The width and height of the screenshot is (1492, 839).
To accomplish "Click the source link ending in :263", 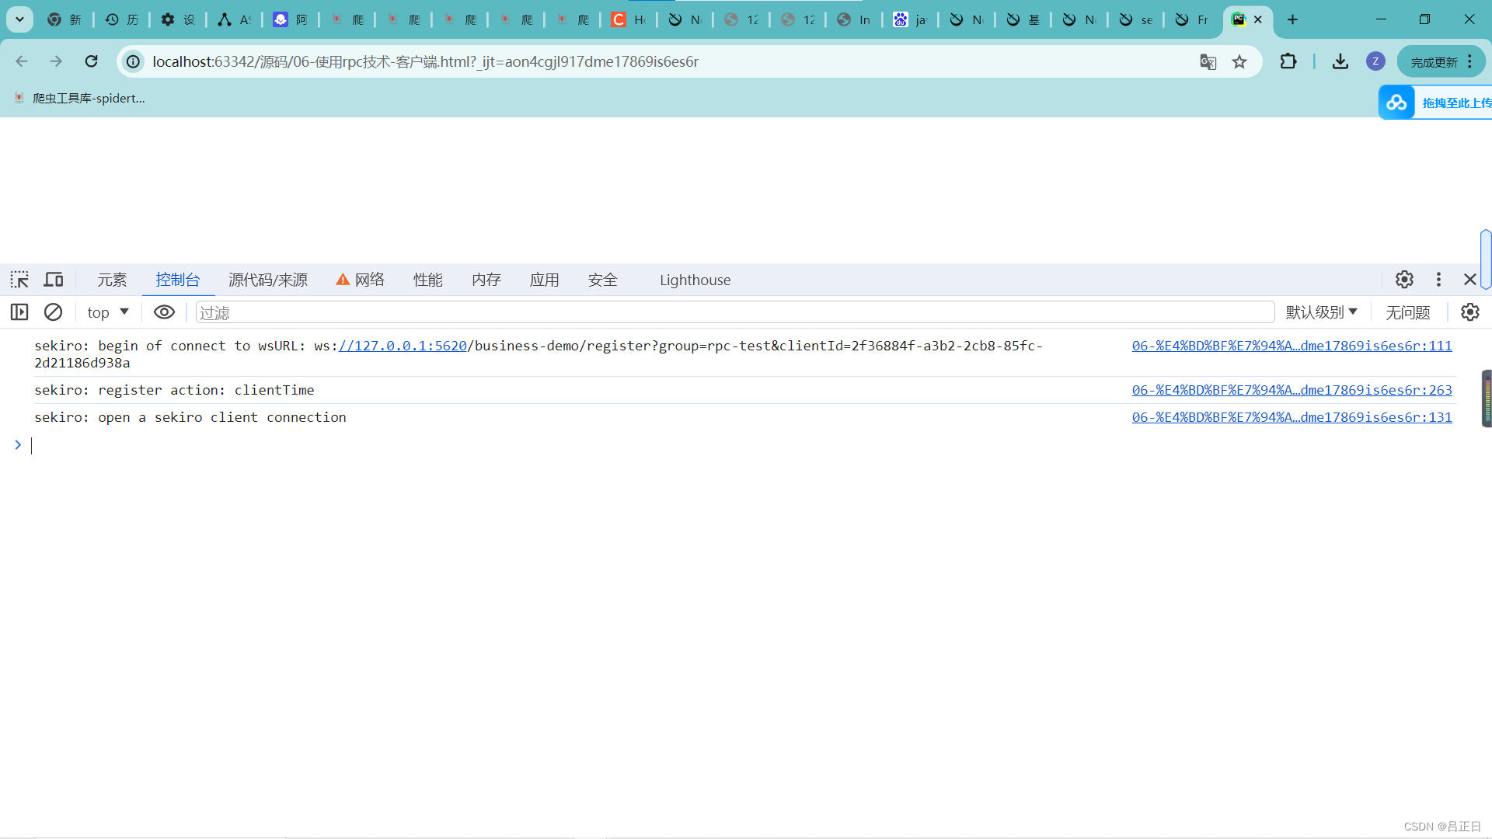I will tap(1292, 390).
